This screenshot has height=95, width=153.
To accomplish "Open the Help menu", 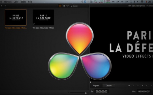I will tap(30, 2).
